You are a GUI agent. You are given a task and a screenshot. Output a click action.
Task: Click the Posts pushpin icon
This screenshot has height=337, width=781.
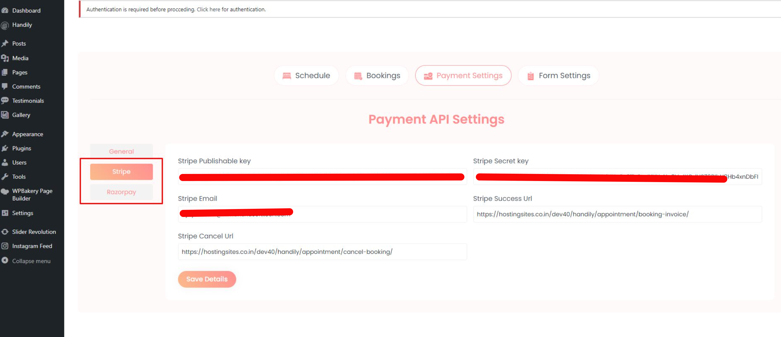(5, 44)
